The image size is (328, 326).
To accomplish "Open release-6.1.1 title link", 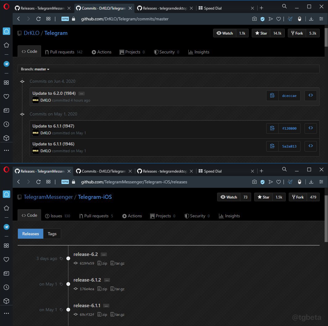I will click(x=87, y=306).
